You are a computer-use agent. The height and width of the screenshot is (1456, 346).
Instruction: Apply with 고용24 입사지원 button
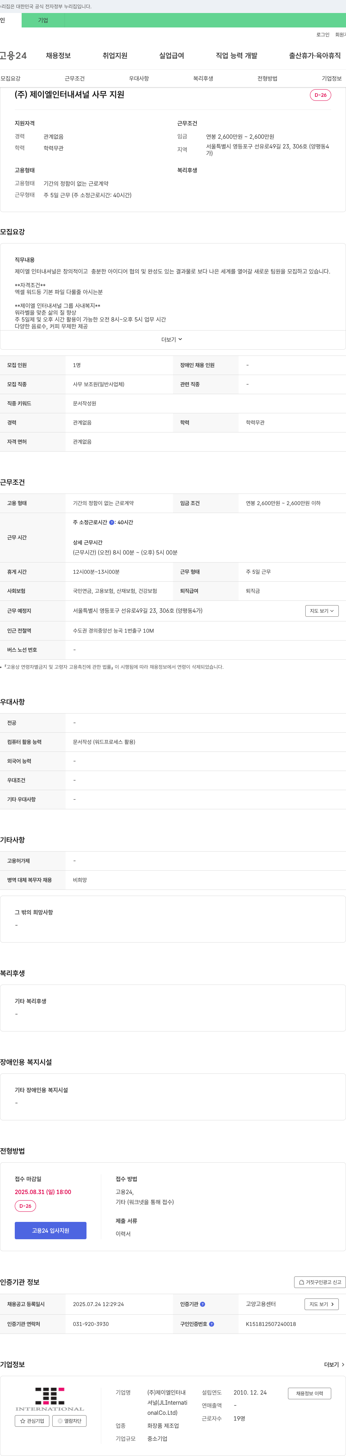click(51, 1231)
